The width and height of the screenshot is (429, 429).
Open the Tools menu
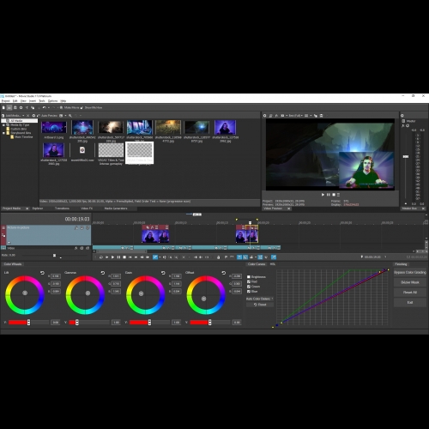pos(42,100)
